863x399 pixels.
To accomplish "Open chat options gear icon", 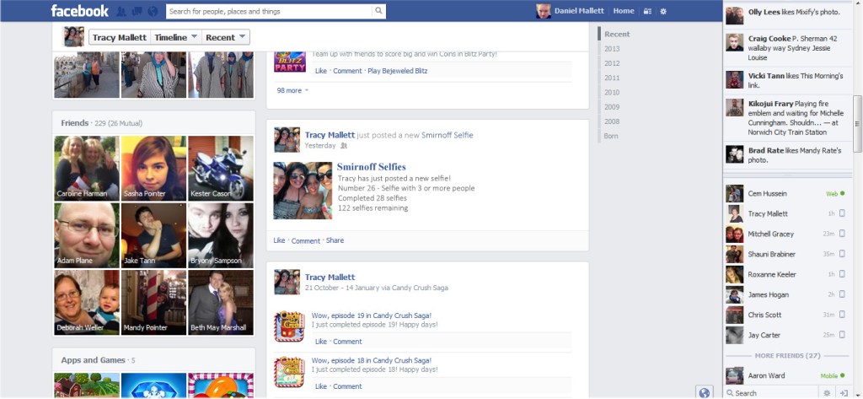I will [827, 392].
